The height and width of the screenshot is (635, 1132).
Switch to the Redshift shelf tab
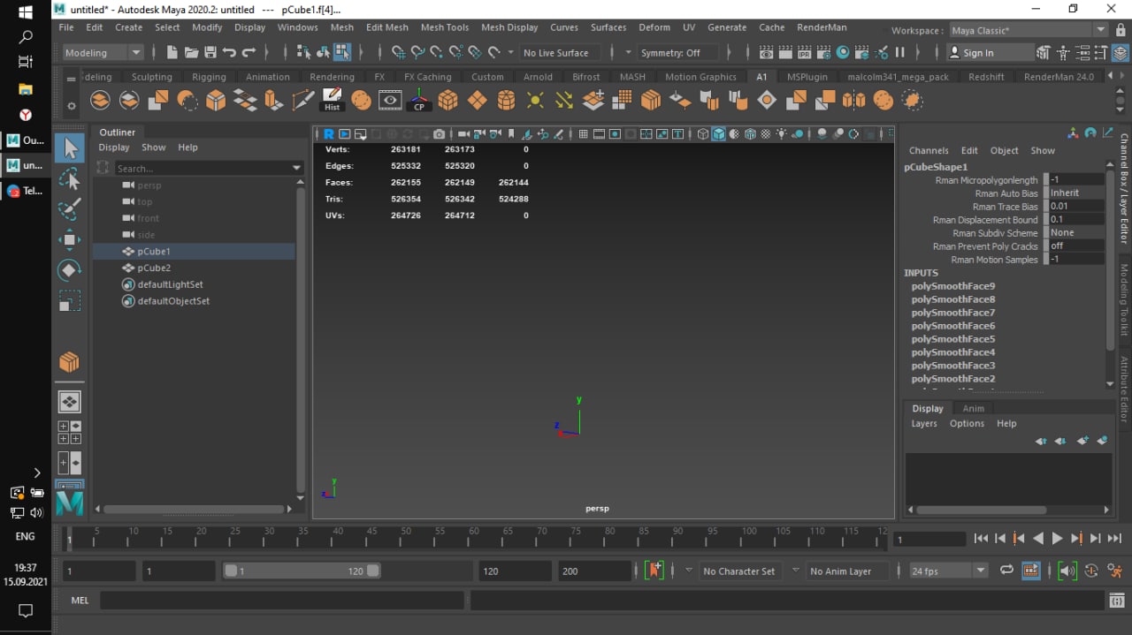(x=986, y=77)
